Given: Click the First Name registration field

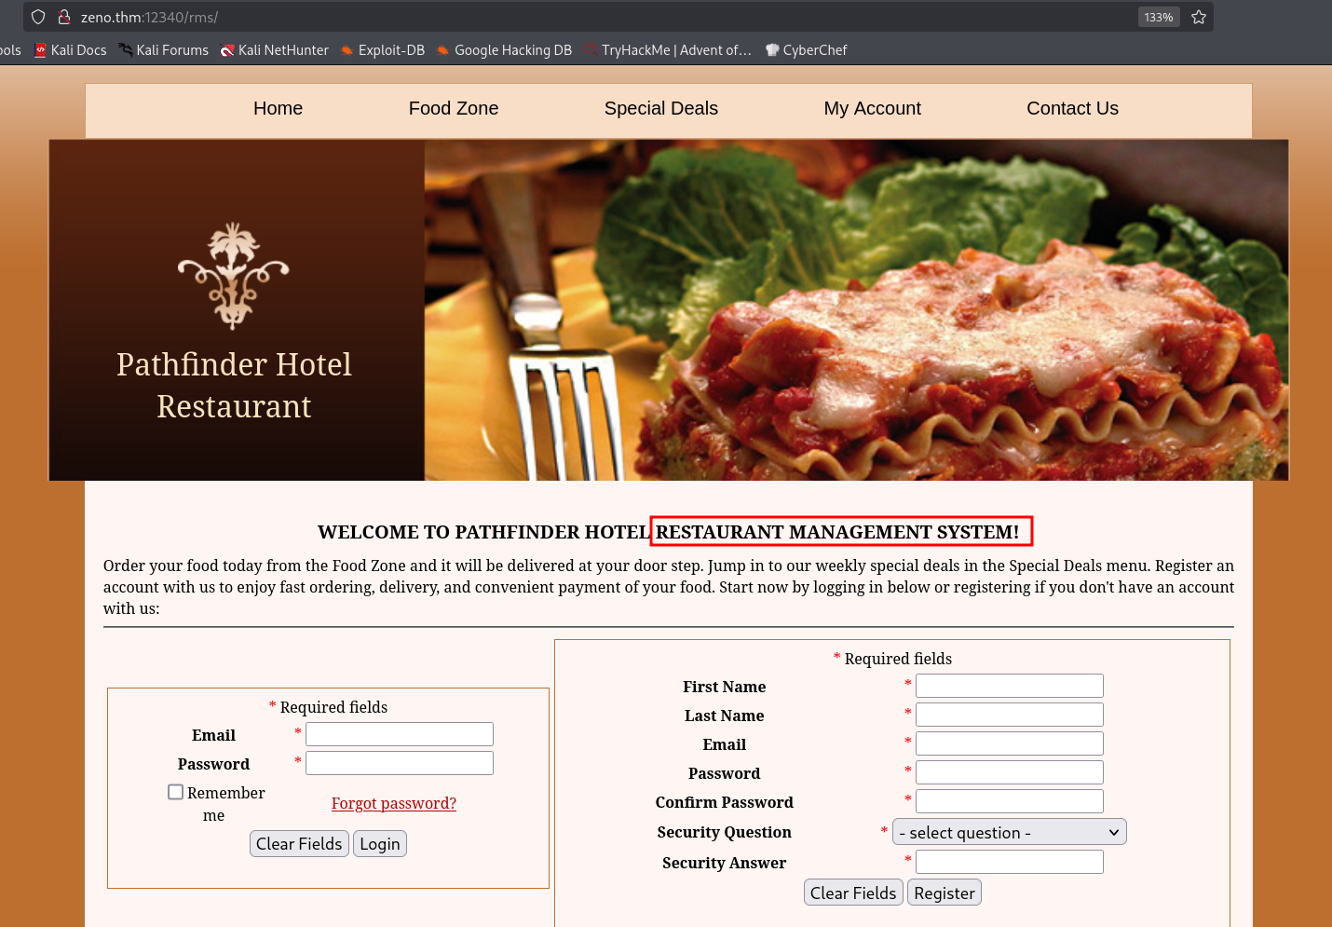Looking at the screenshot, I should pos(1009,686).
